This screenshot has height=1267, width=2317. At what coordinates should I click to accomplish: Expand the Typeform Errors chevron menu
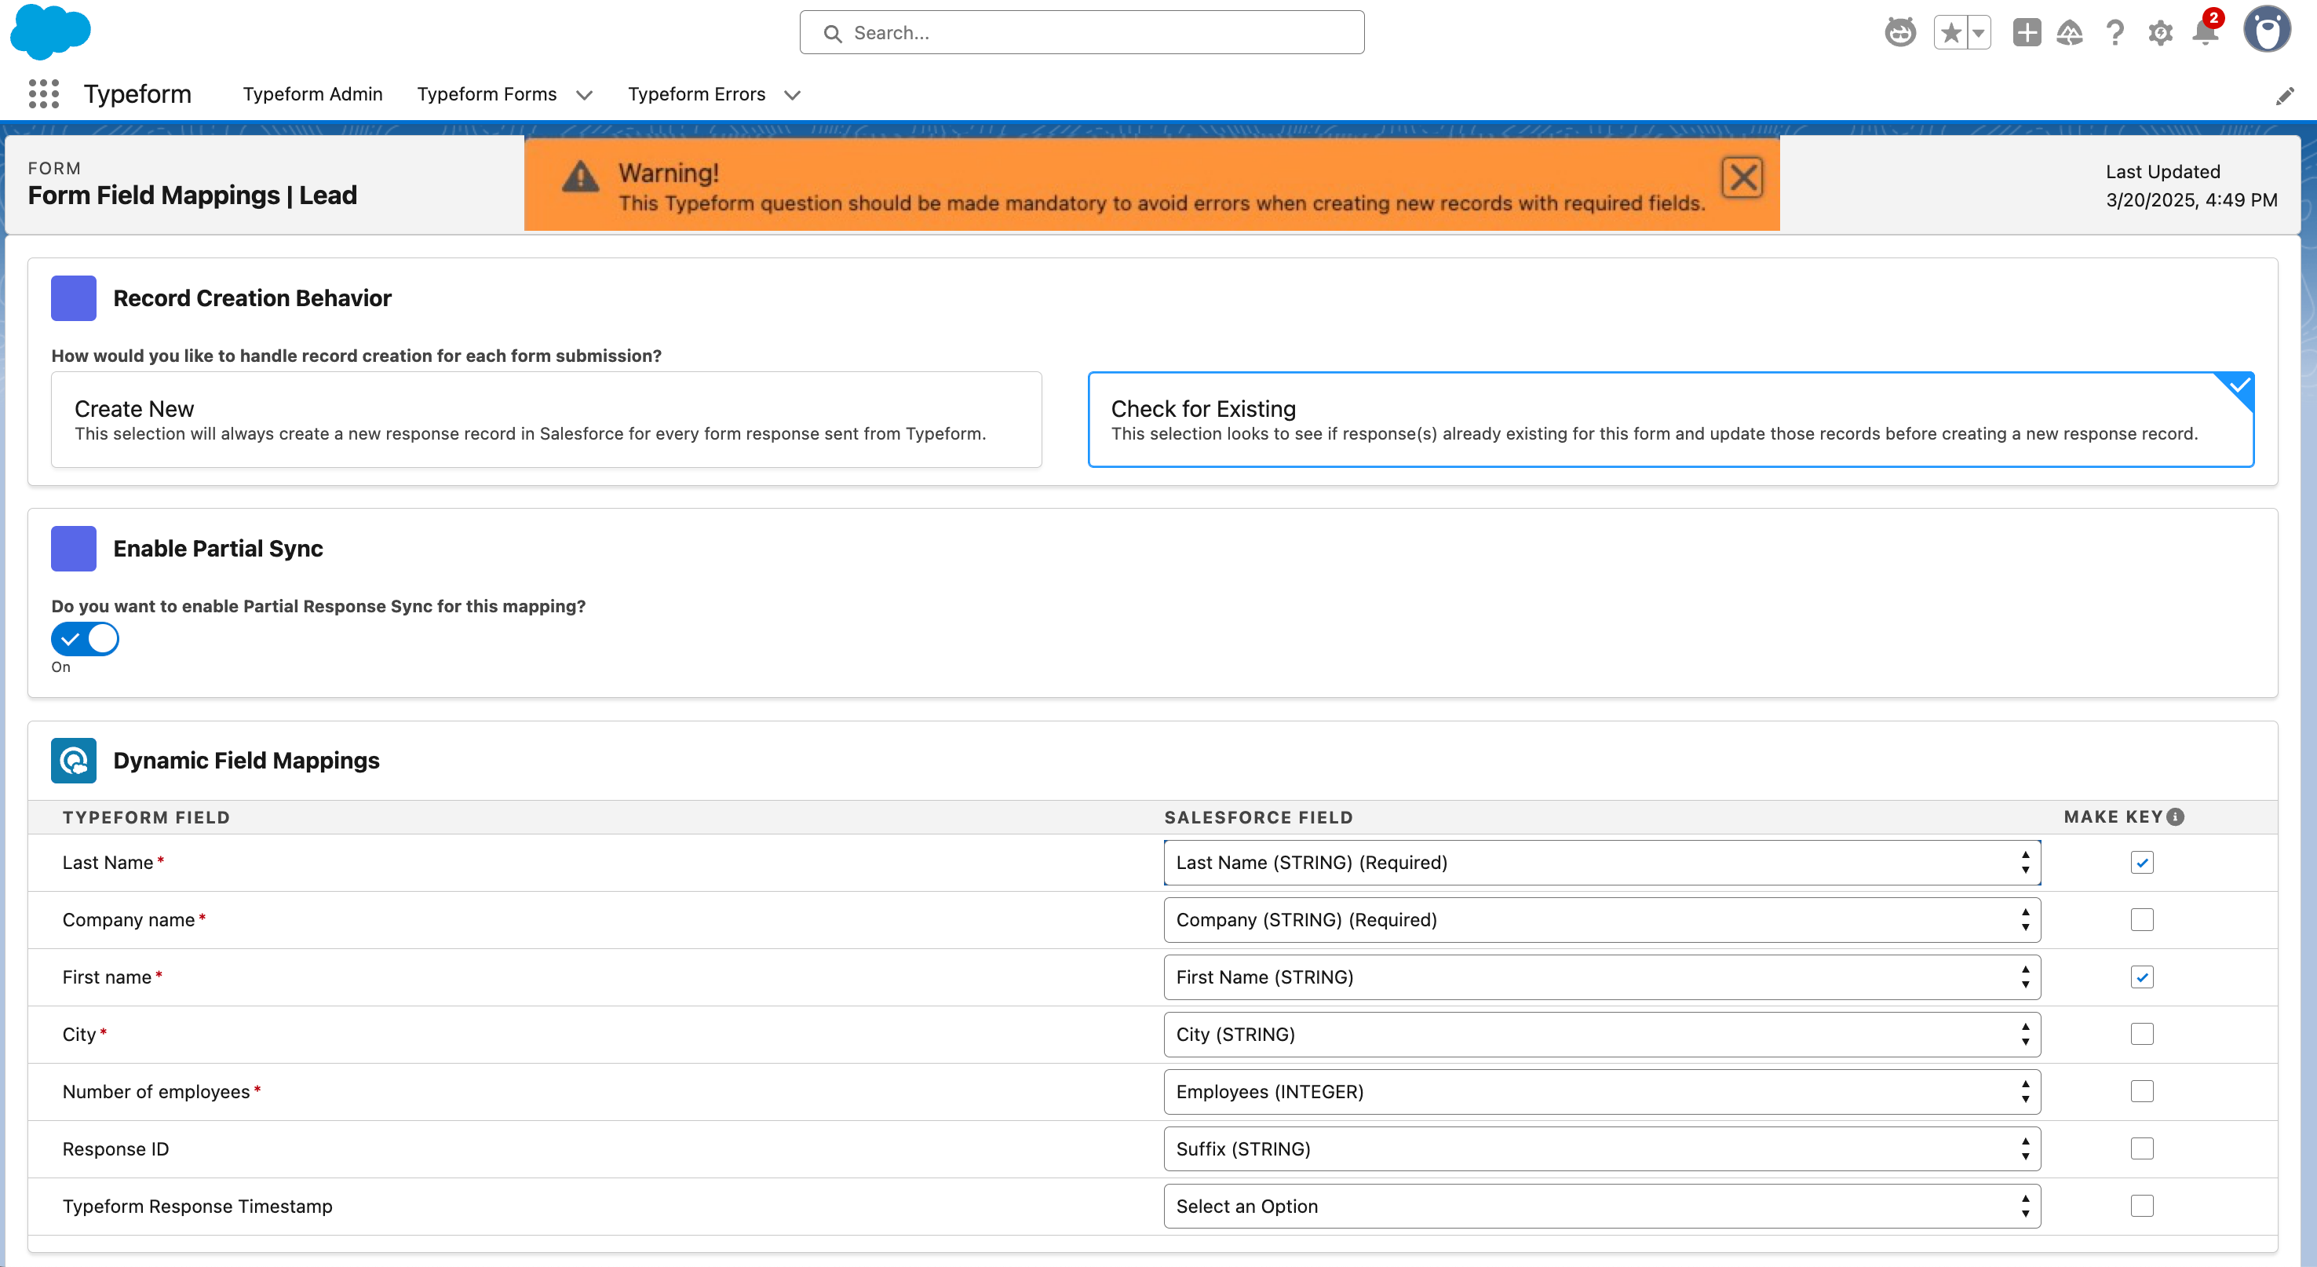pyautogui.click(x=791, y=94)
